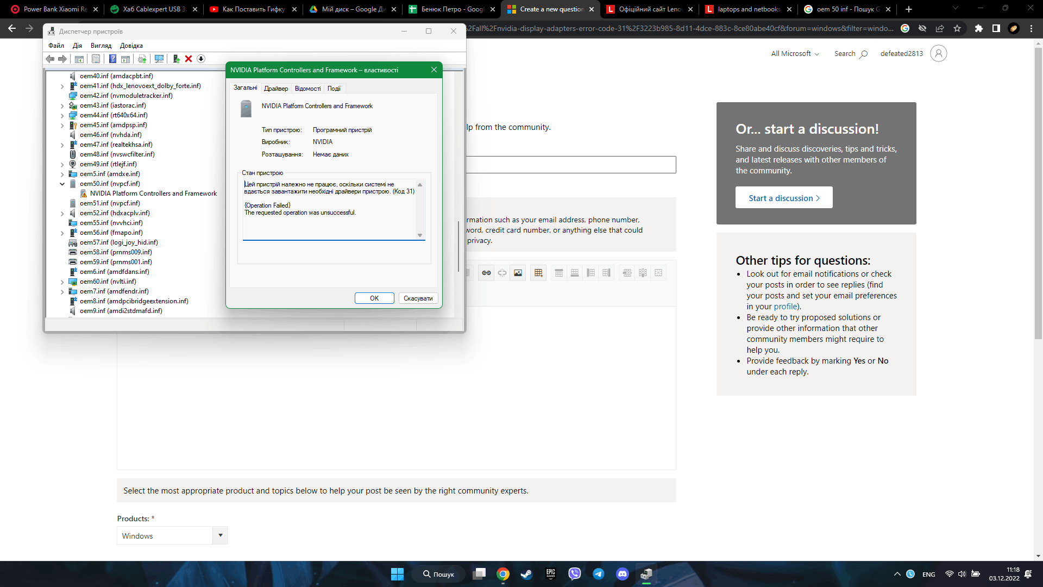Click the red X uninstall device icon

coord(189,59)
